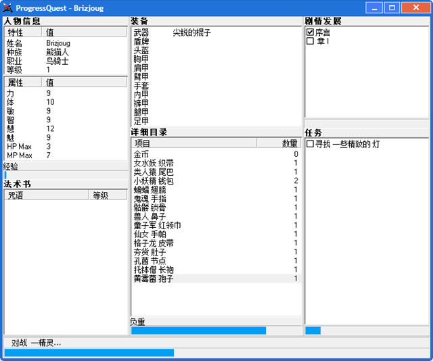Select the 金币 row in inventory list
The height and width of the screenshot is (361, 433).
(141, 154)
